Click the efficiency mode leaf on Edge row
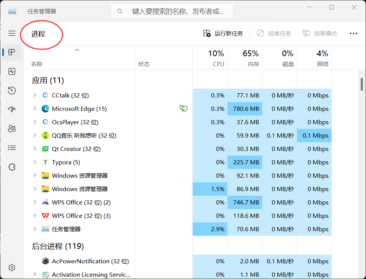 point(184,109)
